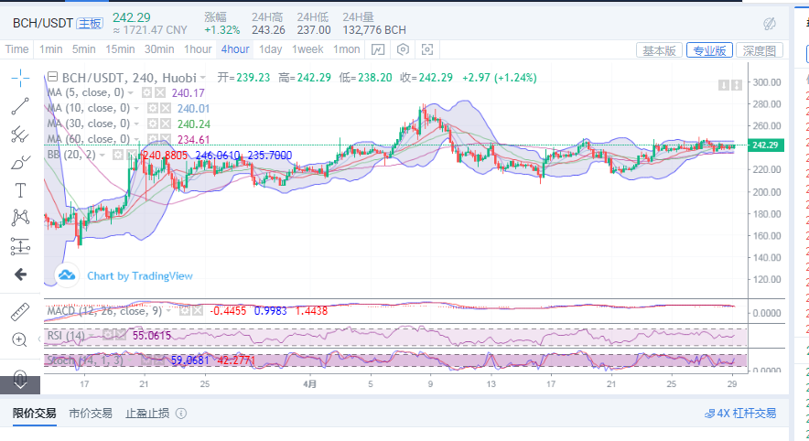Screen dimensions: 809x441
Task: Select the crosshair cursor tool
Action: click(x=20, y=78)
